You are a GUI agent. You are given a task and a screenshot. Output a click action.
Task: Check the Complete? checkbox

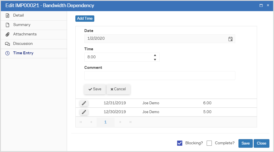pos(209,143)
